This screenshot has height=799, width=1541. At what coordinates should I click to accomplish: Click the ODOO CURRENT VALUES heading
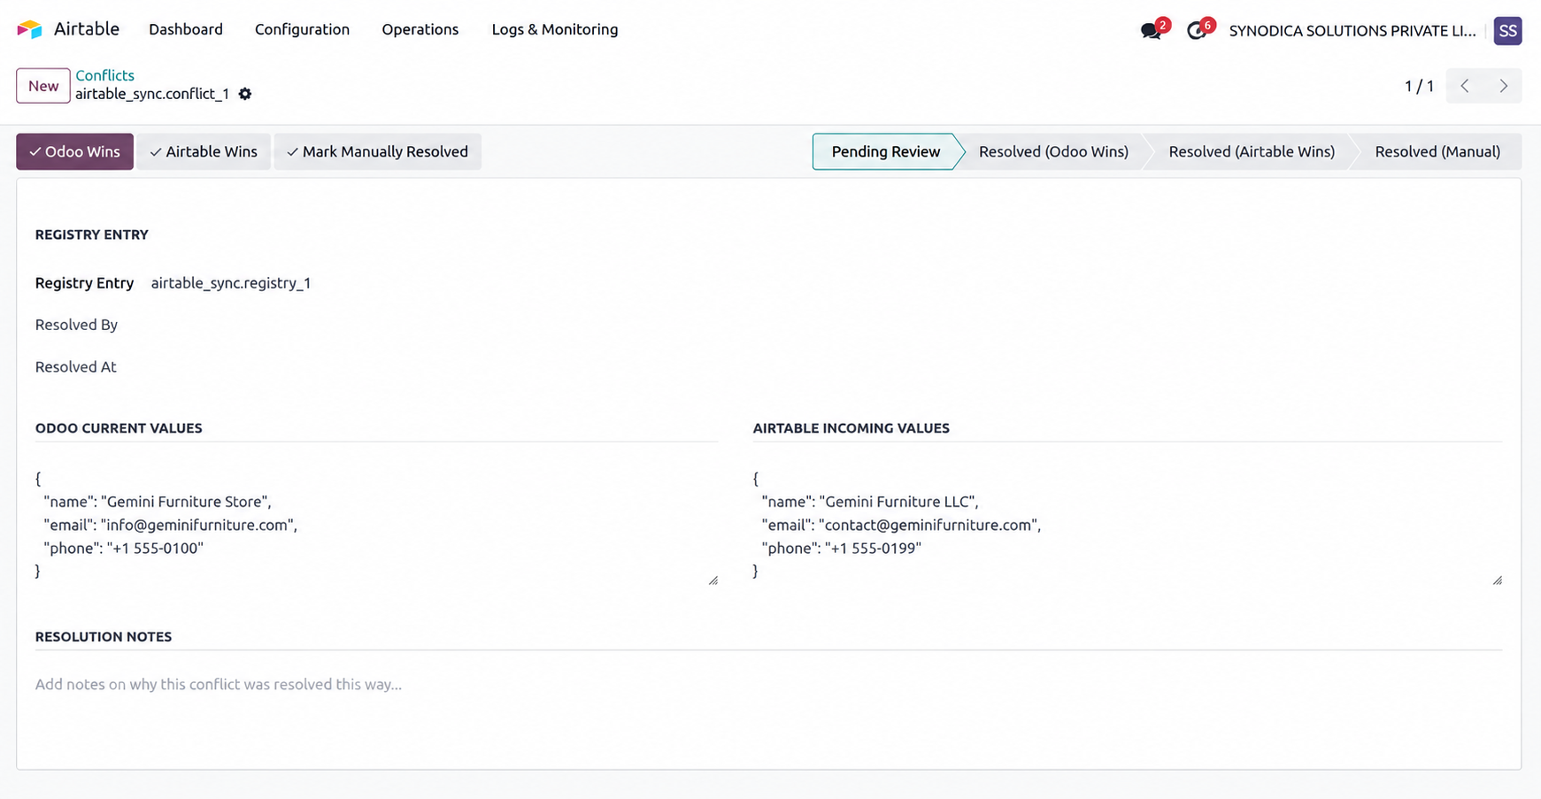coord(119,428)
